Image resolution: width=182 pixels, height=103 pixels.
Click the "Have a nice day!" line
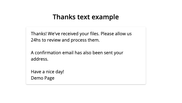coord(47,72)
